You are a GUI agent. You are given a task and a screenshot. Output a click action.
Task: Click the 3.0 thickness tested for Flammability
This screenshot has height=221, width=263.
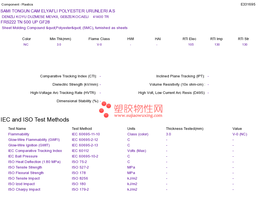[168, 134]
